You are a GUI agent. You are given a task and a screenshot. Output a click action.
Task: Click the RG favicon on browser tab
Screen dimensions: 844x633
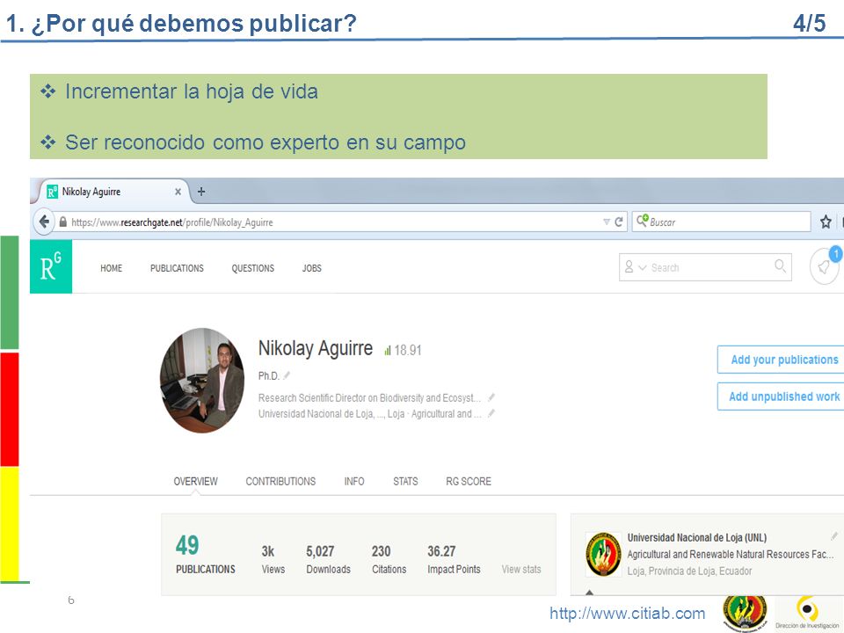52,192
